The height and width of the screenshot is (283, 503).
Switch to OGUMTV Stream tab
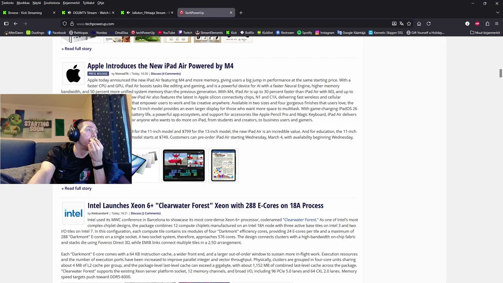[x=88, y=13]
